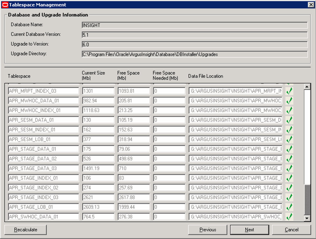Click green checkmark for APR_SWHOC_DATA_01 row
This screenshot has height=239, width=316.
(x=289, y=217)
